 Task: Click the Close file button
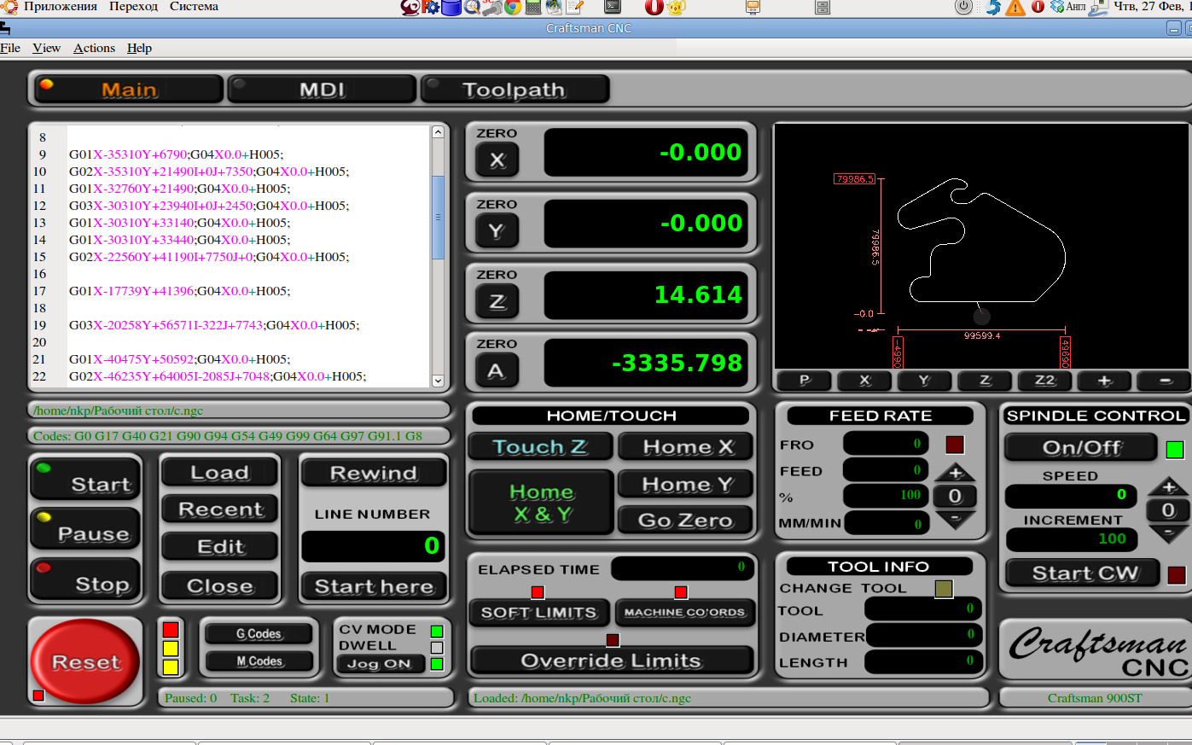point(220,586)
